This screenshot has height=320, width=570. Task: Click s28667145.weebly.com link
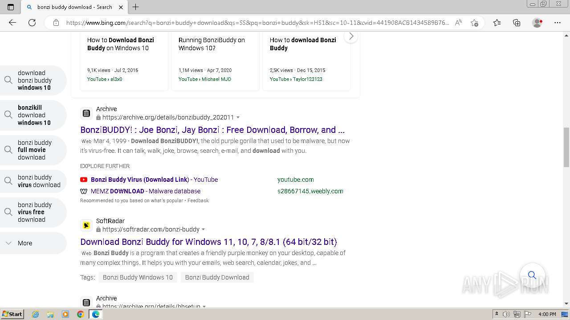pyautogui.click(x=310, y=191)
